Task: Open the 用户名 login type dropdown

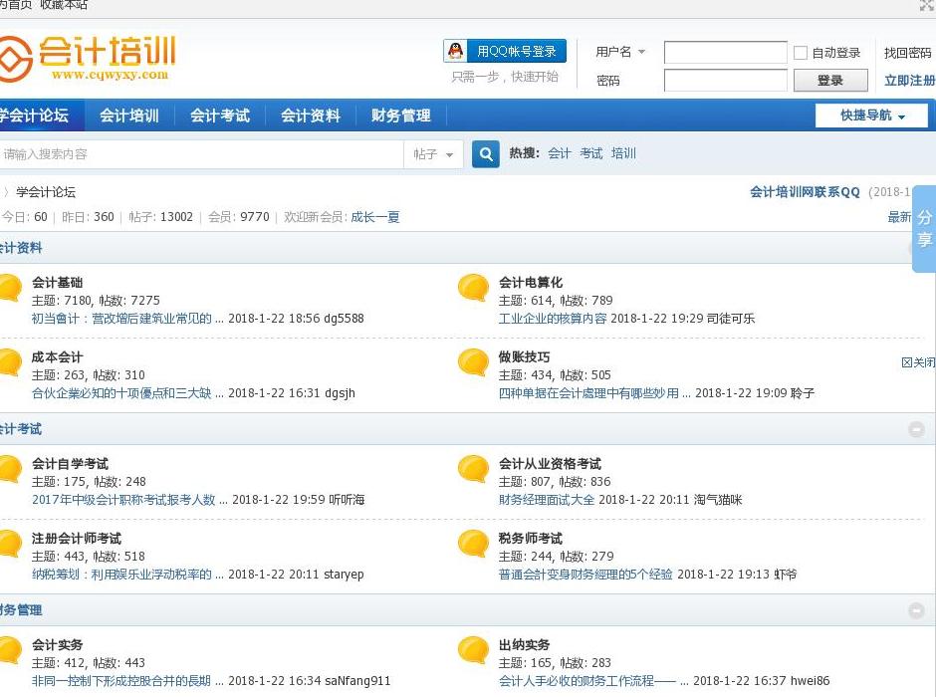Action: pos(620,52)
